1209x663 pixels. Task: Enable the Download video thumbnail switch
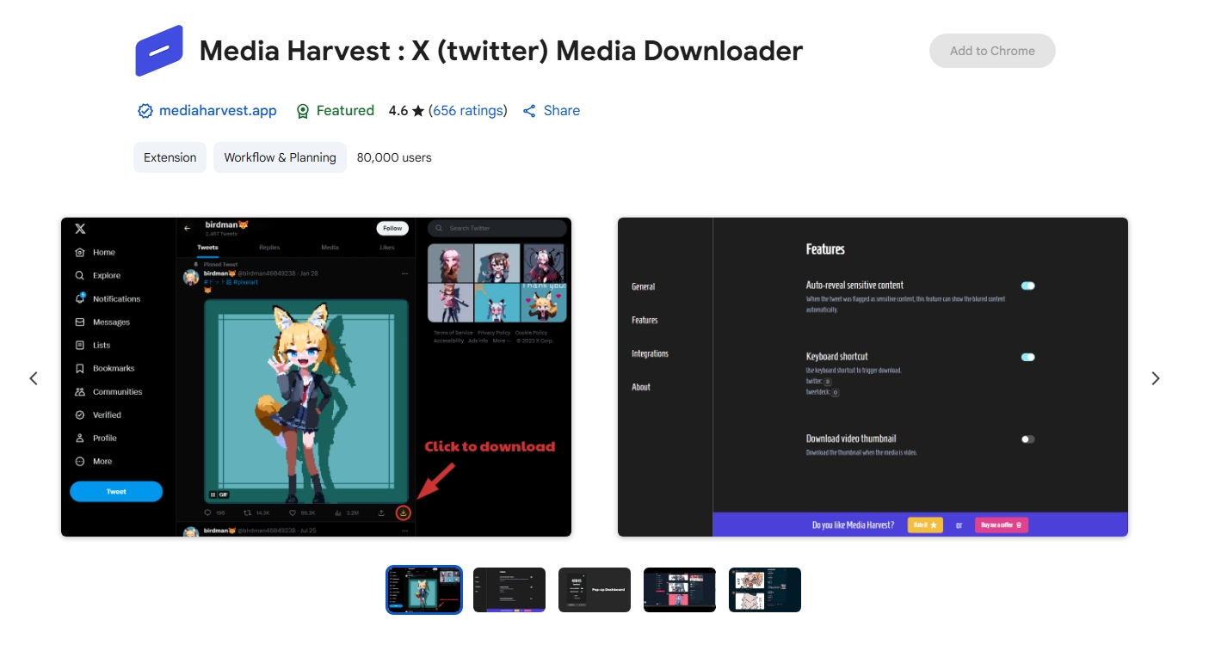click(x=1027, y=439)
